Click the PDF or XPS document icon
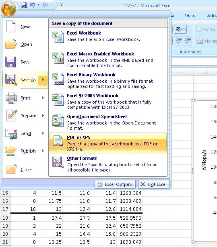Screen dimensions: 217x247 point(58,141)
